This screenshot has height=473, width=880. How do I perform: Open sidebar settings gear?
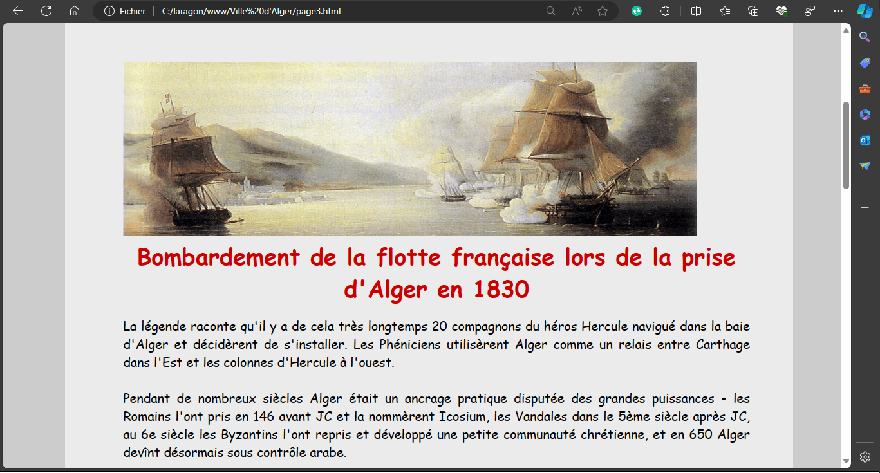(x=865, y=457)
